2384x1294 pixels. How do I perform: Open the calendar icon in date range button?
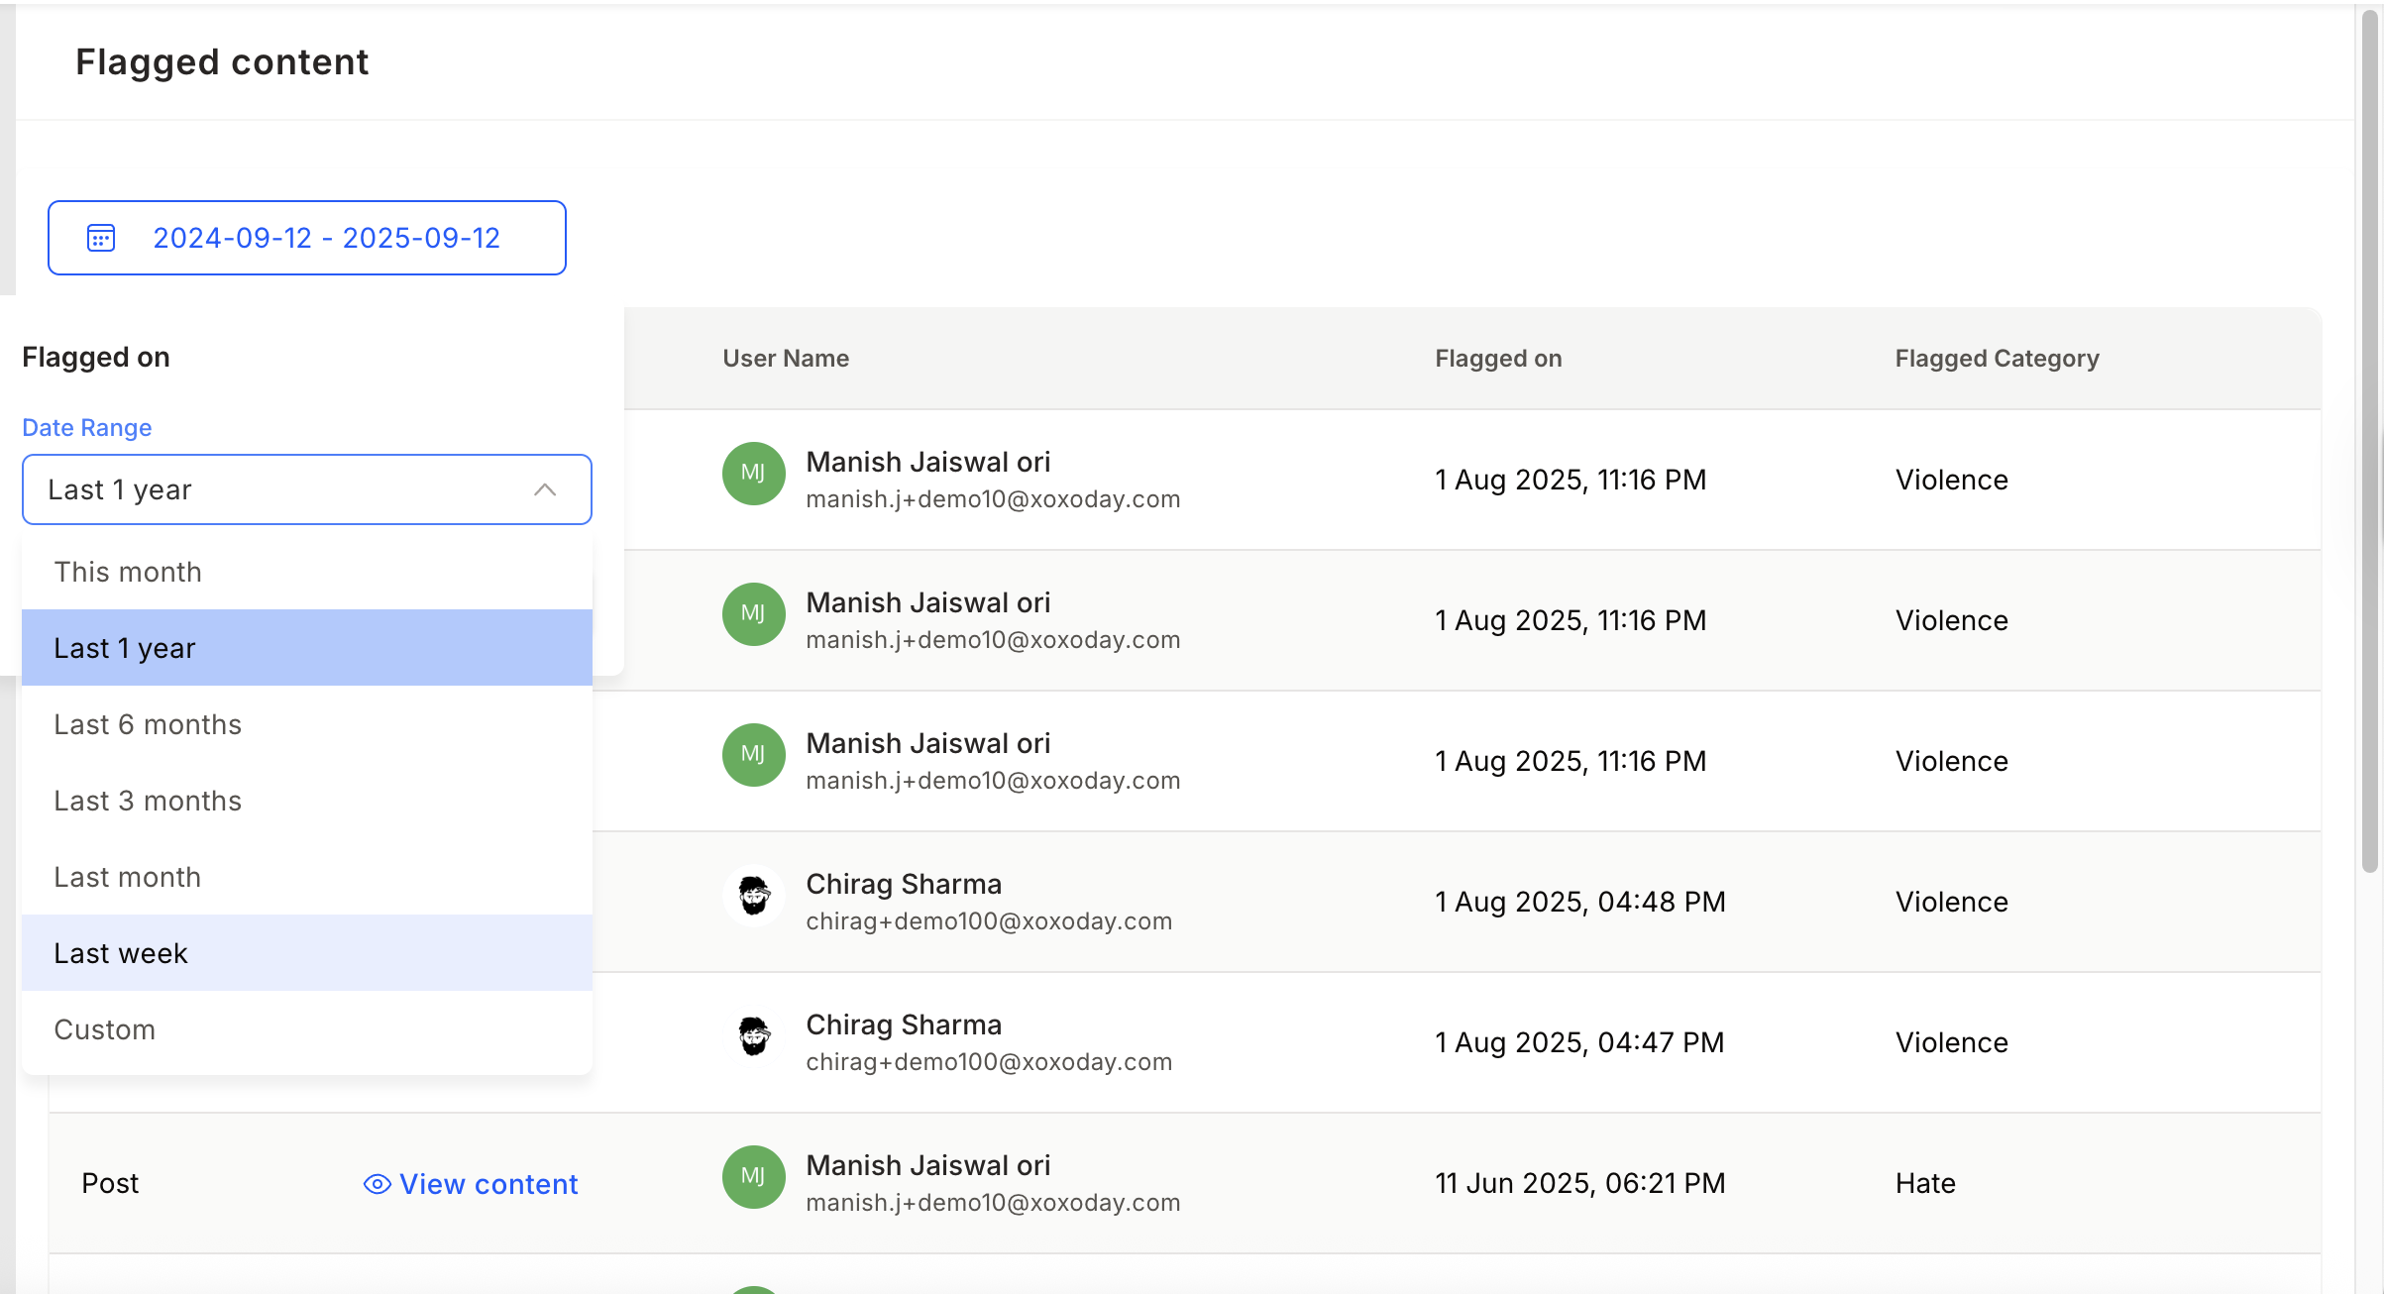coord(101,238)
